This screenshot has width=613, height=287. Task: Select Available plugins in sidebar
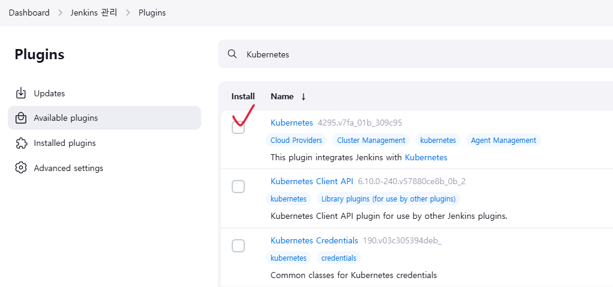click(x=104, y=118)
